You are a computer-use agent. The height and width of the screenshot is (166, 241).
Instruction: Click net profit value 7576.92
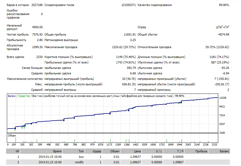tap(37, 34)
